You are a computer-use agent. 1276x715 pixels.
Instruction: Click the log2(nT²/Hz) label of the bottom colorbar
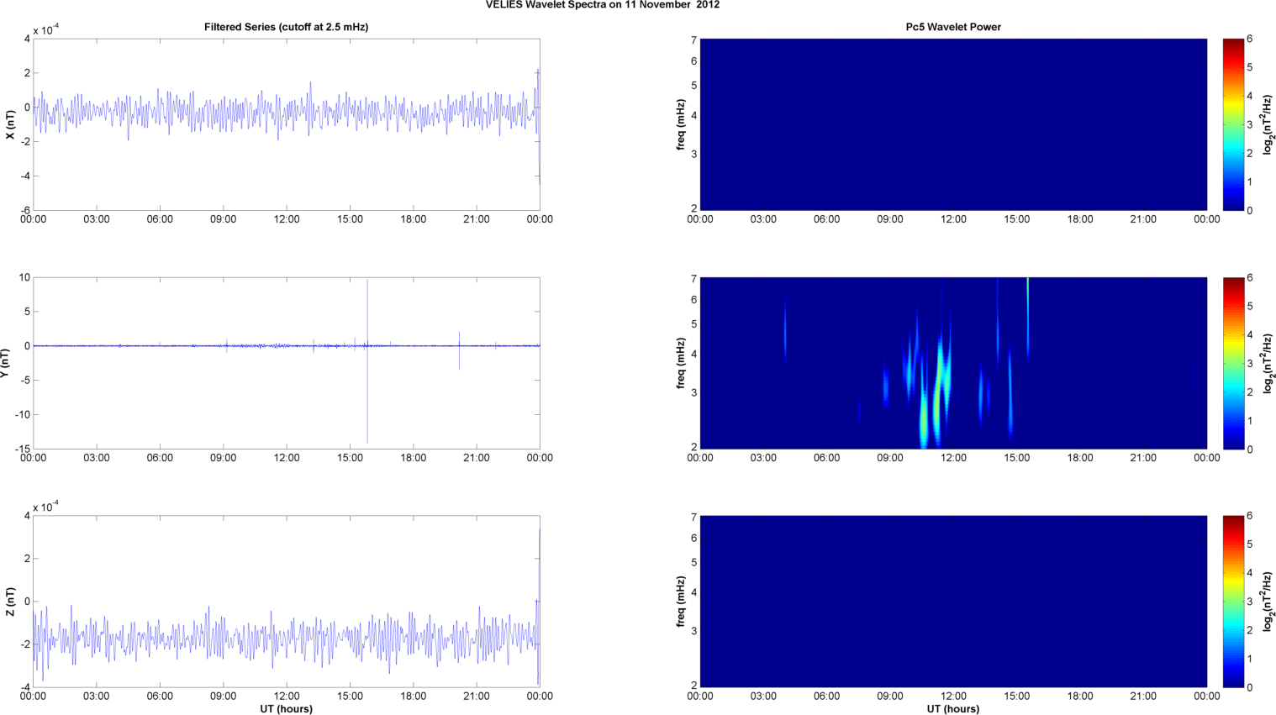(x=1268, y=602)
